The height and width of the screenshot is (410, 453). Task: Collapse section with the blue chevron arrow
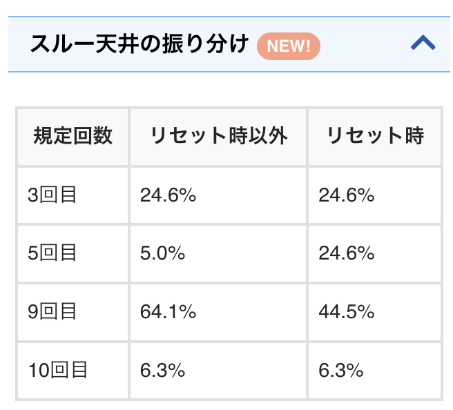(x=423, y=44)
